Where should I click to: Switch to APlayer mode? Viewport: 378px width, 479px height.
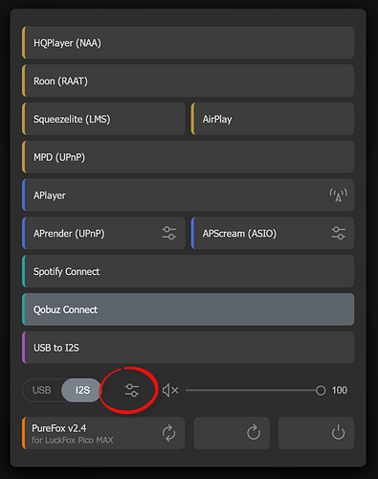point(188,195)
